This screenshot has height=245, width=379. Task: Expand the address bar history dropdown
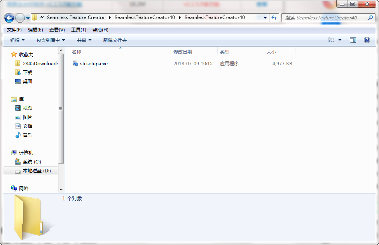click(265, 17)
